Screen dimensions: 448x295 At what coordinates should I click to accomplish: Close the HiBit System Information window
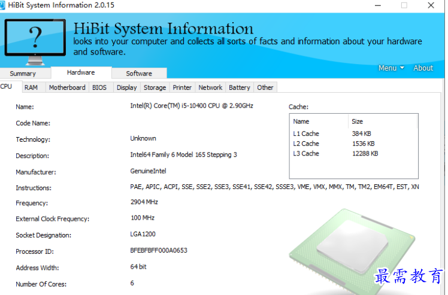[431, 5]
